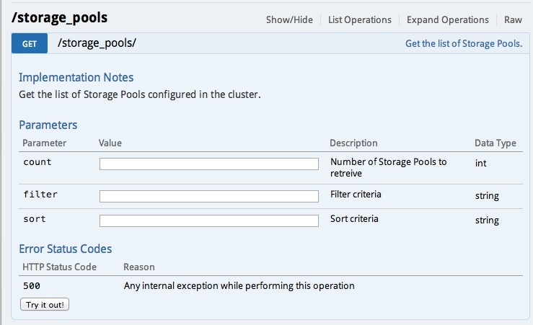Select List Operations link
This screenshot has width=533, height=325.
pos(360,19)
